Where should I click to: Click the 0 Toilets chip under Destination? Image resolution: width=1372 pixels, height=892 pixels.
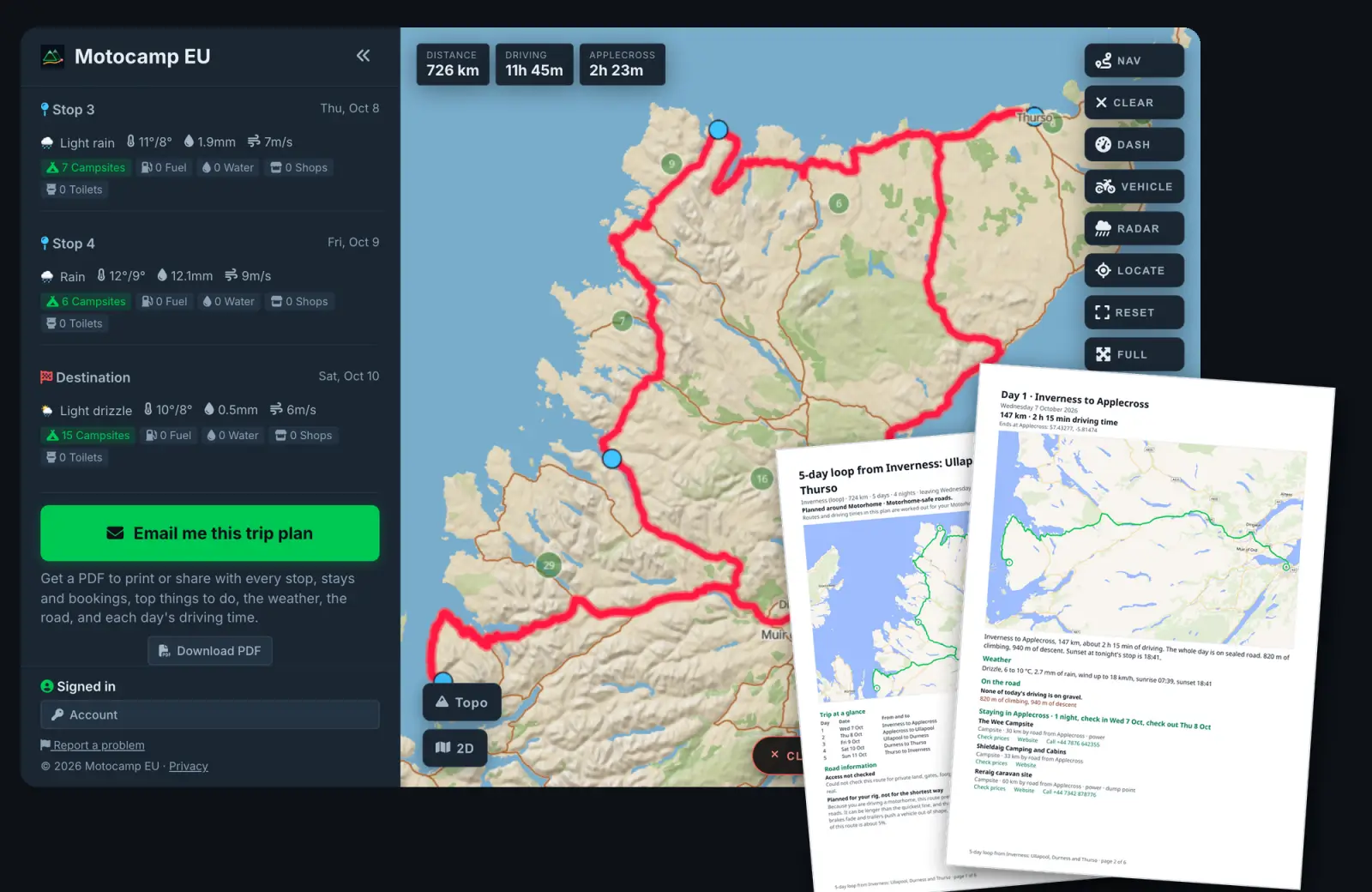click(x=75, y=458)
